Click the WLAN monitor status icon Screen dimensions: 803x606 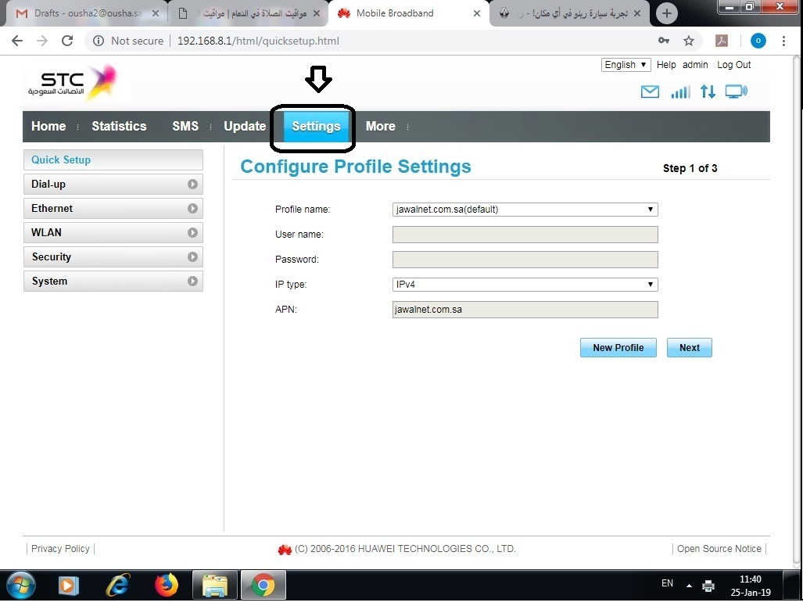point(736,92)
